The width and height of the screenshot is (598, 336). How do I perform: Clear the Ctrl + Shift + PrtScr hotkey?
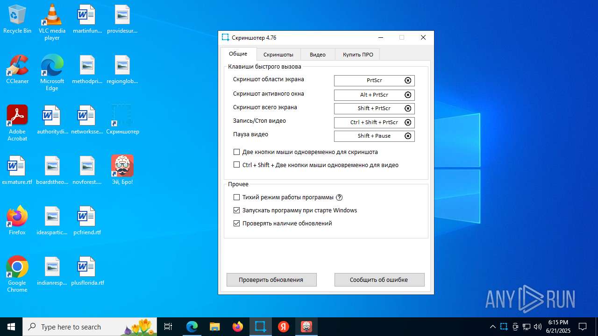pyautogui.click(x=408, y=122)
